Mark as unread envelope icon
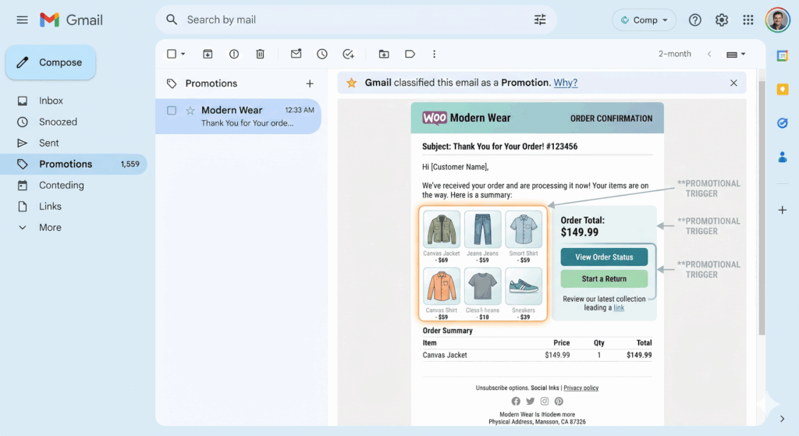The height and width of the screenshot is (436, 799). [296, 54]
